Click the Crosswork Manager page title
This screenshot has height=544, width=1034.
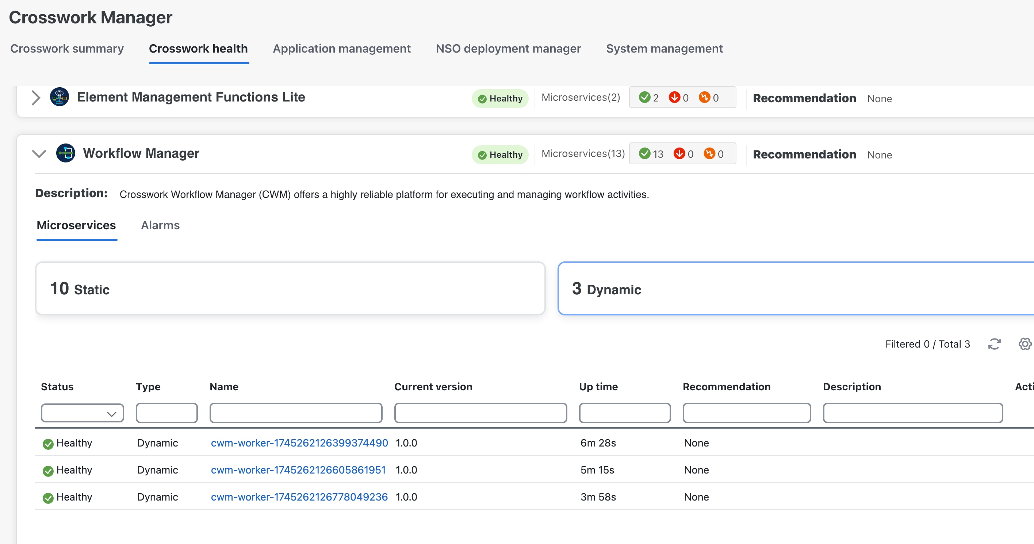90,17
